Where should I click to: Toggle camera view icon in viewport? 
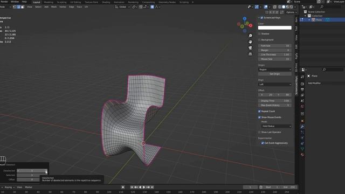[x=250, y=48]
